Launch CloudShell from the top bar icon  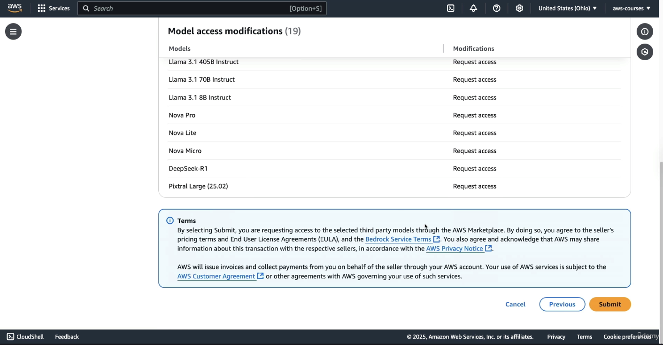tap(451, 8)
